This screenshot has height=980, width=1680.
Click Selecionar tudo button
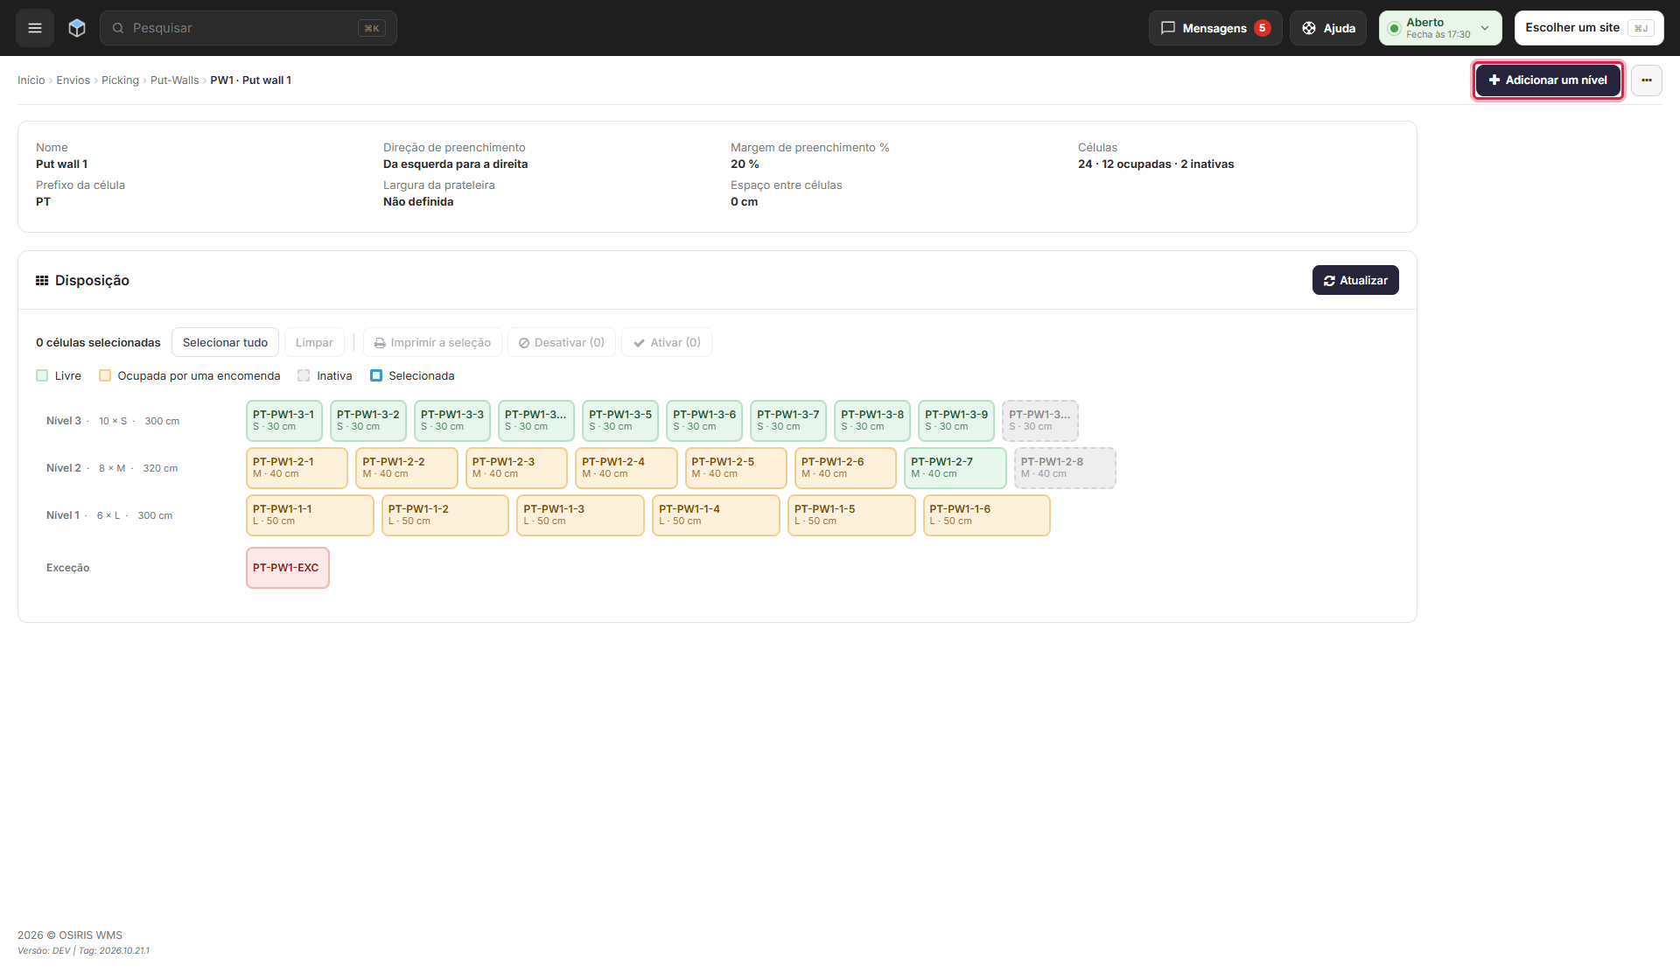point(225,342)
